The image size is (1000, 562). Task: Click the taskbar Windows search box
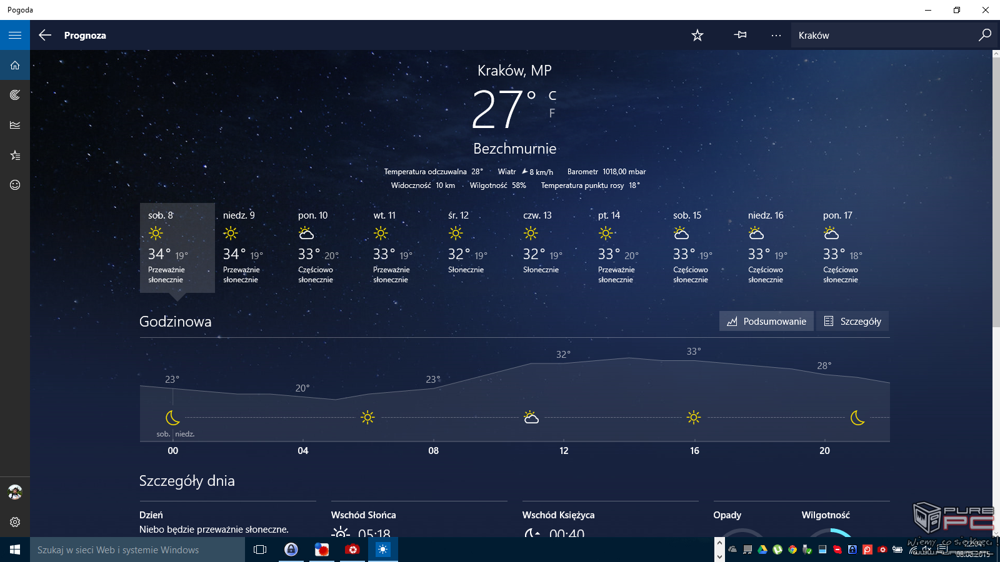[x=137, y=550]
